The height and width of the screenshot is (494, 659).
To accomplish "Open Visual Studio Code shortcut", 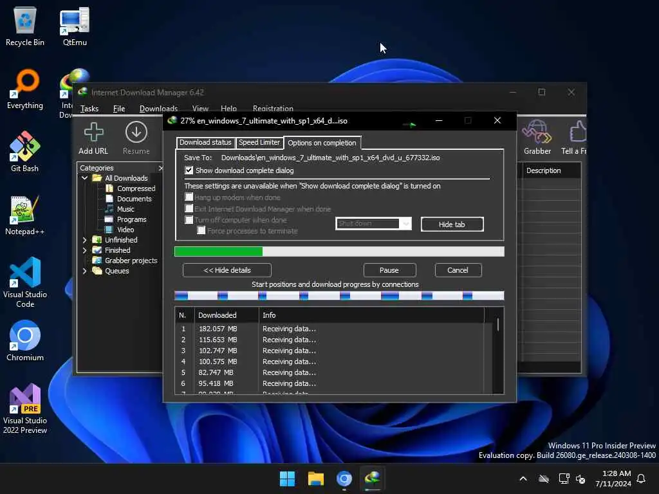I will (x=25, y=283).
